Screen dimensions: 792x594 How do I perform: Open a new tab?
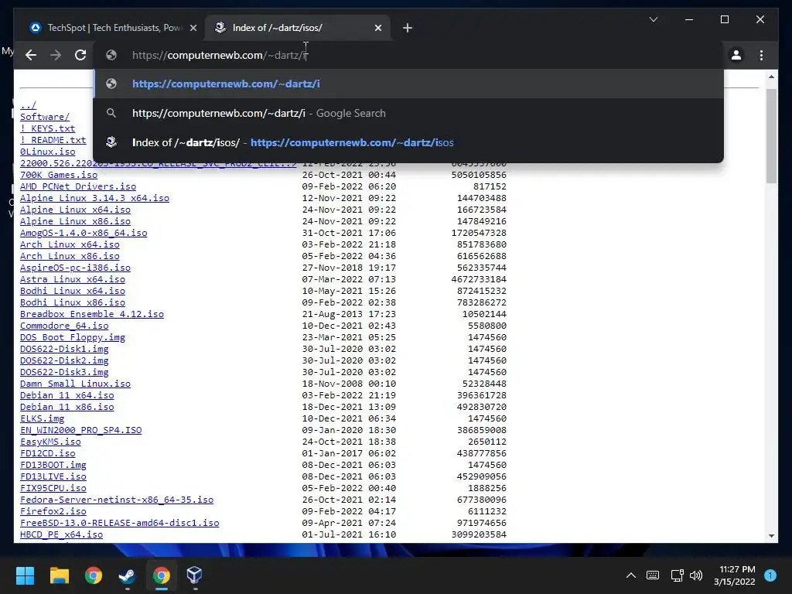(x=407, y=28)
